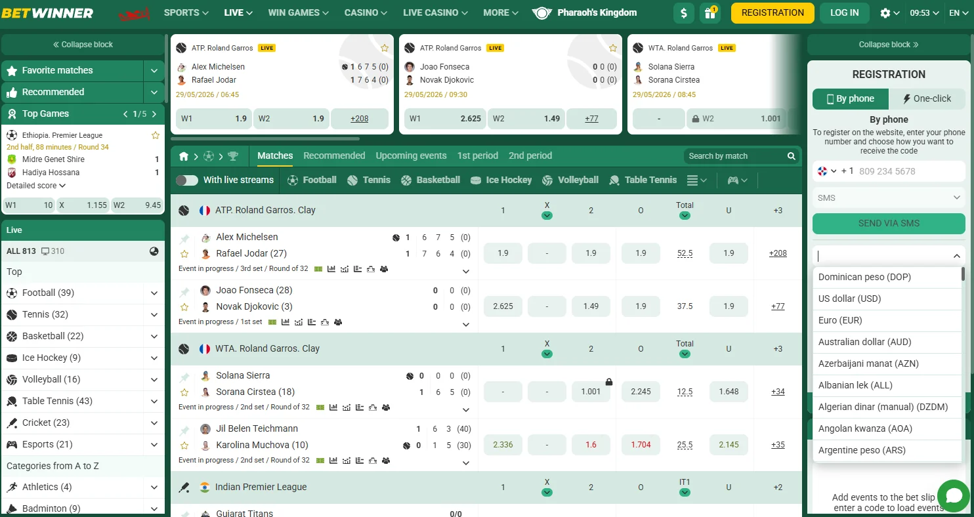974x517 pixels.
Task: Star the Ethiopia Premier League top game
Action: 156,135
